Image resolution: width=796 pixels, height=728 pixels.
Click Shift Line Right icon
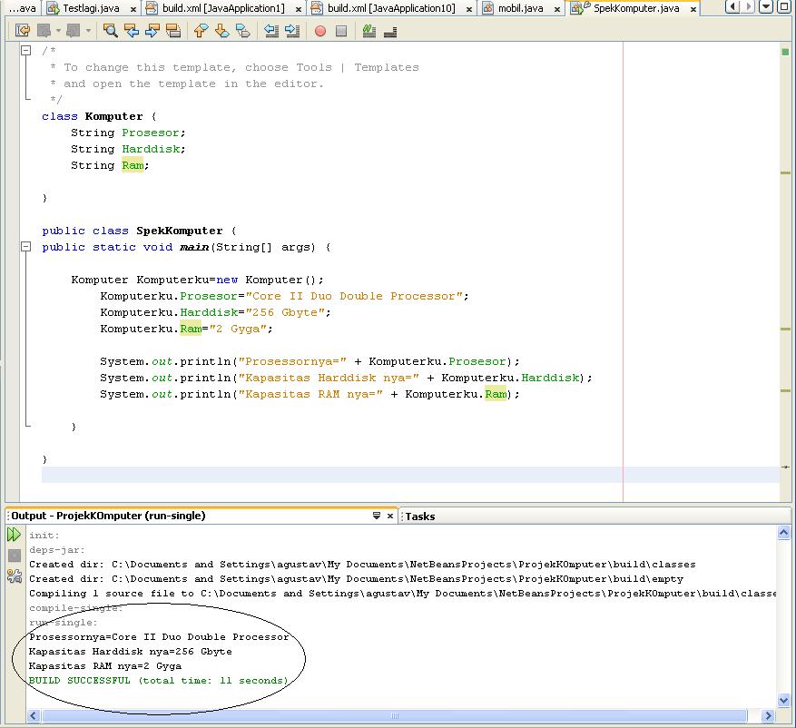(292, 31)
